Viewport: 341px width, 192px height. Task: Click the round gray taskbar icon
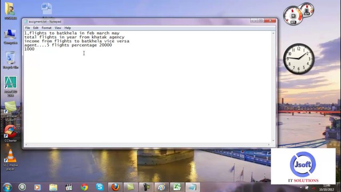pyautogui.click(x=22, y=187)
